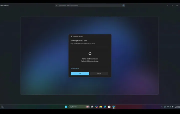This screenshot has height=114, width=180.
Task: Open Task View from the taskbar
Action: [92, 107]
